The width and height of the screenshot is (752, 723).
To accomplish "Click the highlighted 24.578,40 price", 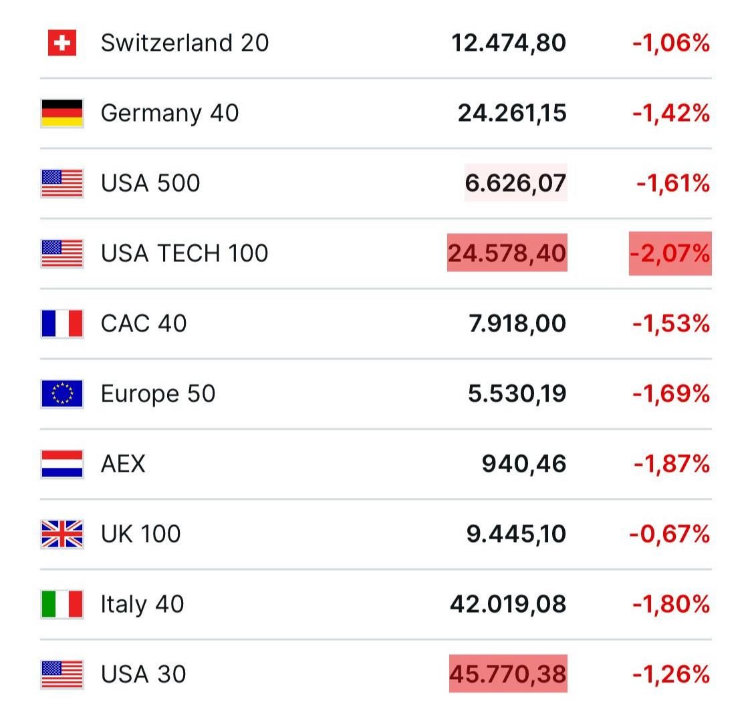I will point(507,253).
